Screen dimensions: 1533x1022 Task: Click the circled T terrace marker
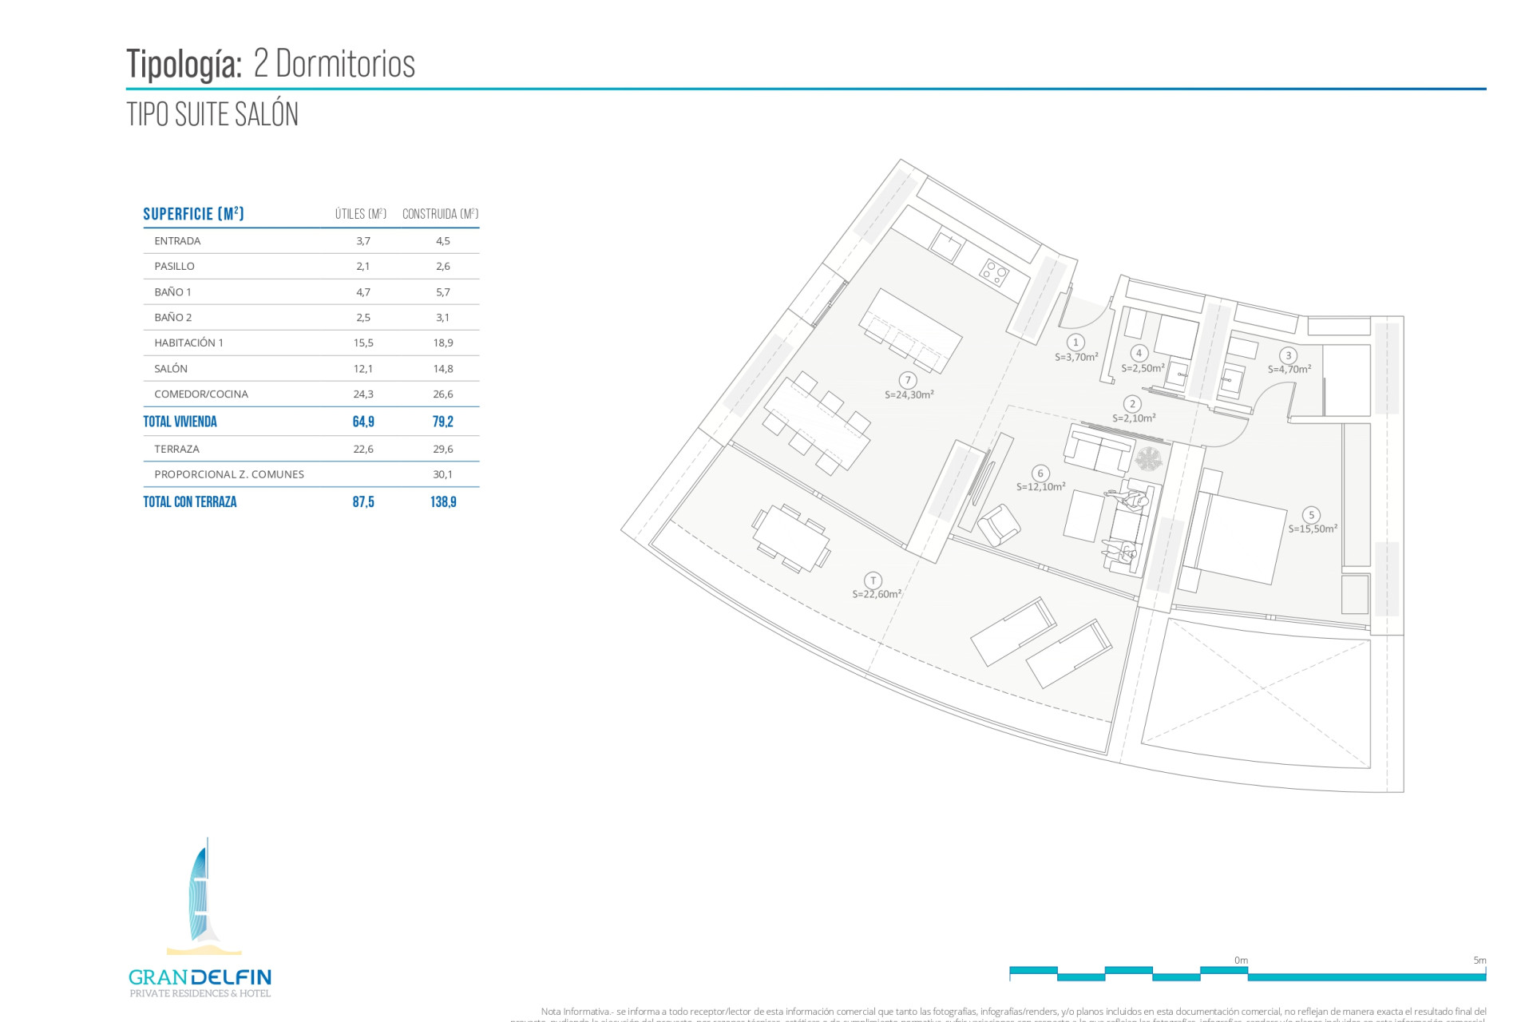pyautogui.click(x=873, y=580)
